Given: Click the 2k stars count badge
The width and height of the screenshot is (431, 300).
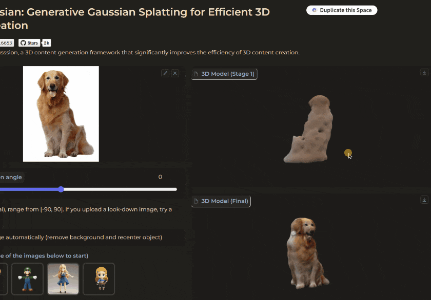Looking at the screenshot, I should pyautogui.click(x=47, y=43).
